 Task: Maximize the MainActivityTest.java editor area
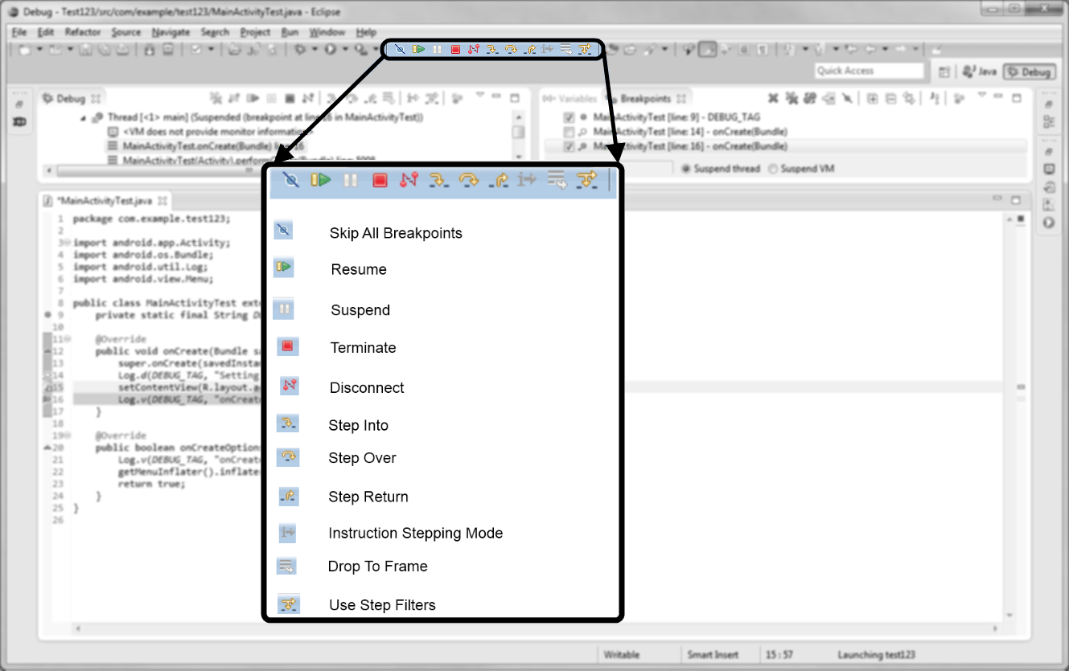(1015, 198)
